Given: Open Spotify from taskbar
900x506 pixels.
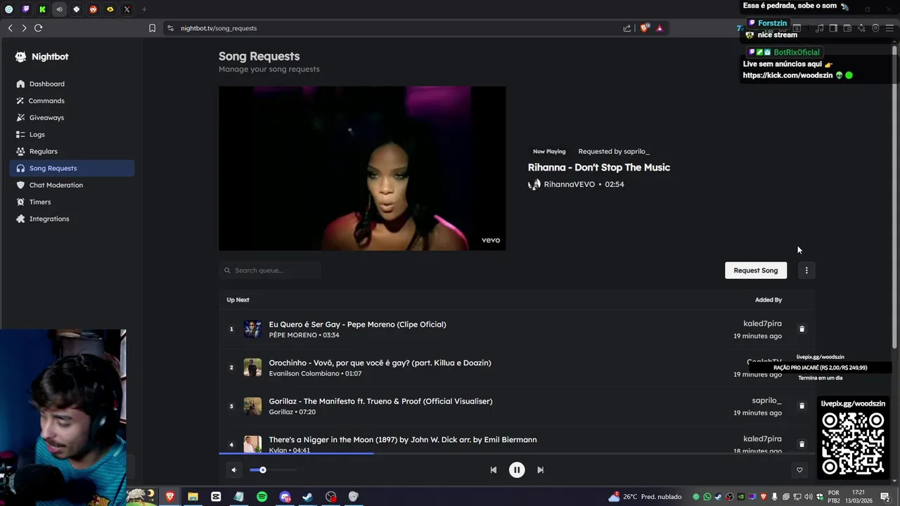Looking at the screenshot, I should (262, 497).
